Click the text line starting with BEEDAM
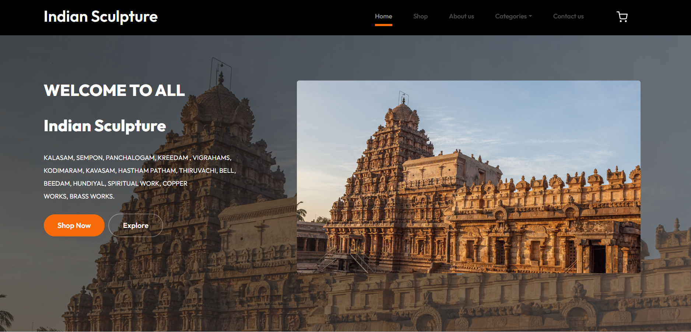The width and height of the screenshot is (691, 332). [x=115, y=183]
